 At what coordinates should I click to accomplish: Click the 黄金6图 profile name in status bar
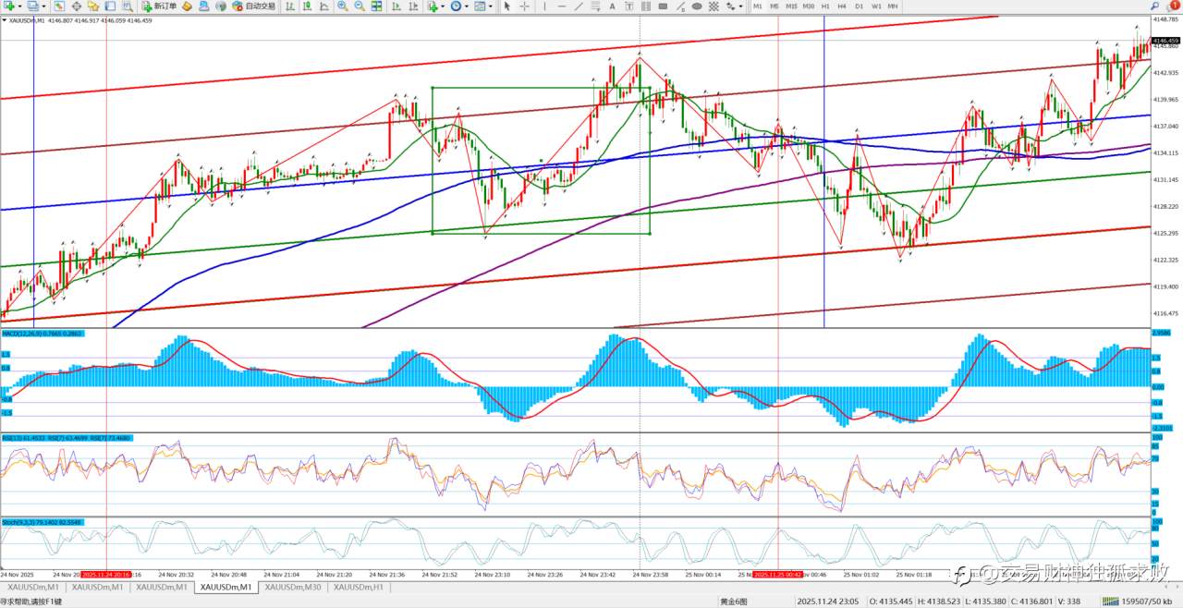[x=734, y=602]
